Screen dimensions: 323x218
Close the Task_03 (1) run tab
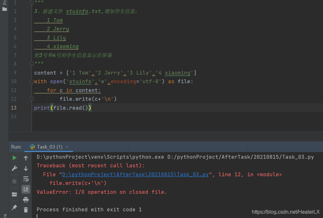pyautogui.click(x=66, y=147)
